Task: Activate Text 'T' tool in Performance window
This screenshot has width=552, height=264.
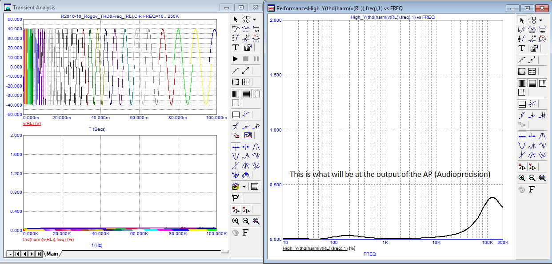Action: click(x=522, y=48)
